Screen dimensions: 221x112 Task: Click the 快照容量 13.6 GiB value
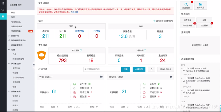[x=127, y=36]
